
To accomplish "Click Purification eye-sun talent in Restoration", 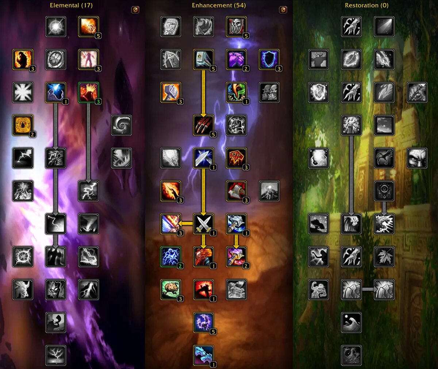I will 384,191.
